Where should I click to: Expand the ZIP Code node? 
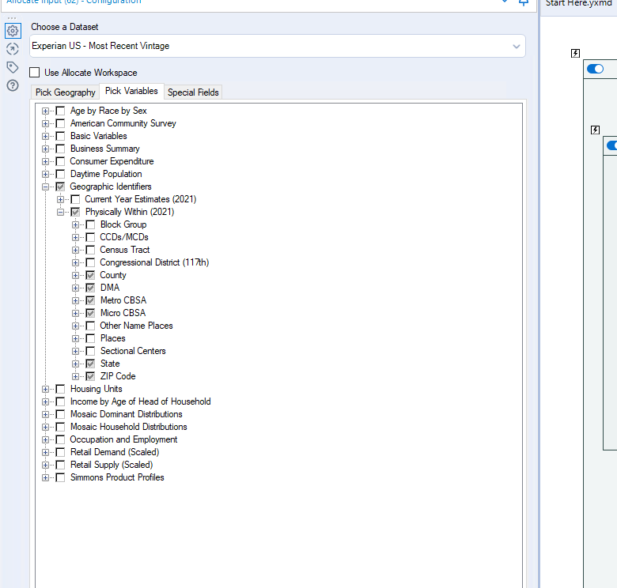(75, 376)
